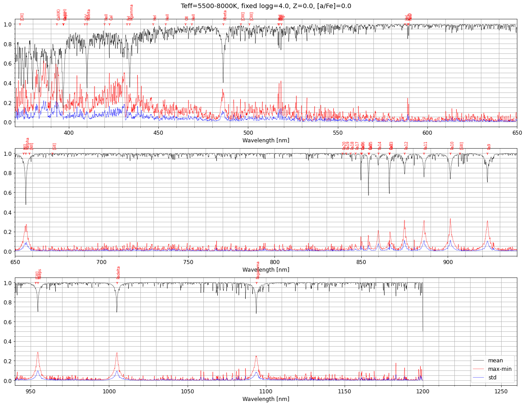This screenshot has width=525, height=405.
Task: Click the [SII] marker in middle panel
Action: point(53,154)
